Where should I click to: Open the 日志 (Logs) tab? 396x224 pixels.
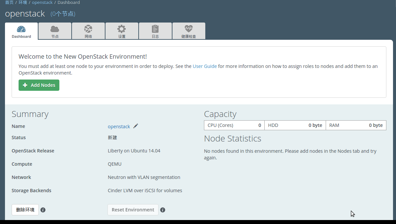tap(155, 31)
